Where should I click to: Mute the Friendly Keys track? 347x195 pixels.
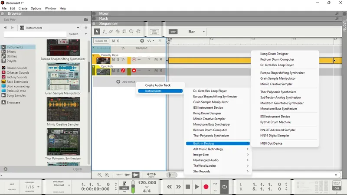pyautogui.click(x=113, y=59)
